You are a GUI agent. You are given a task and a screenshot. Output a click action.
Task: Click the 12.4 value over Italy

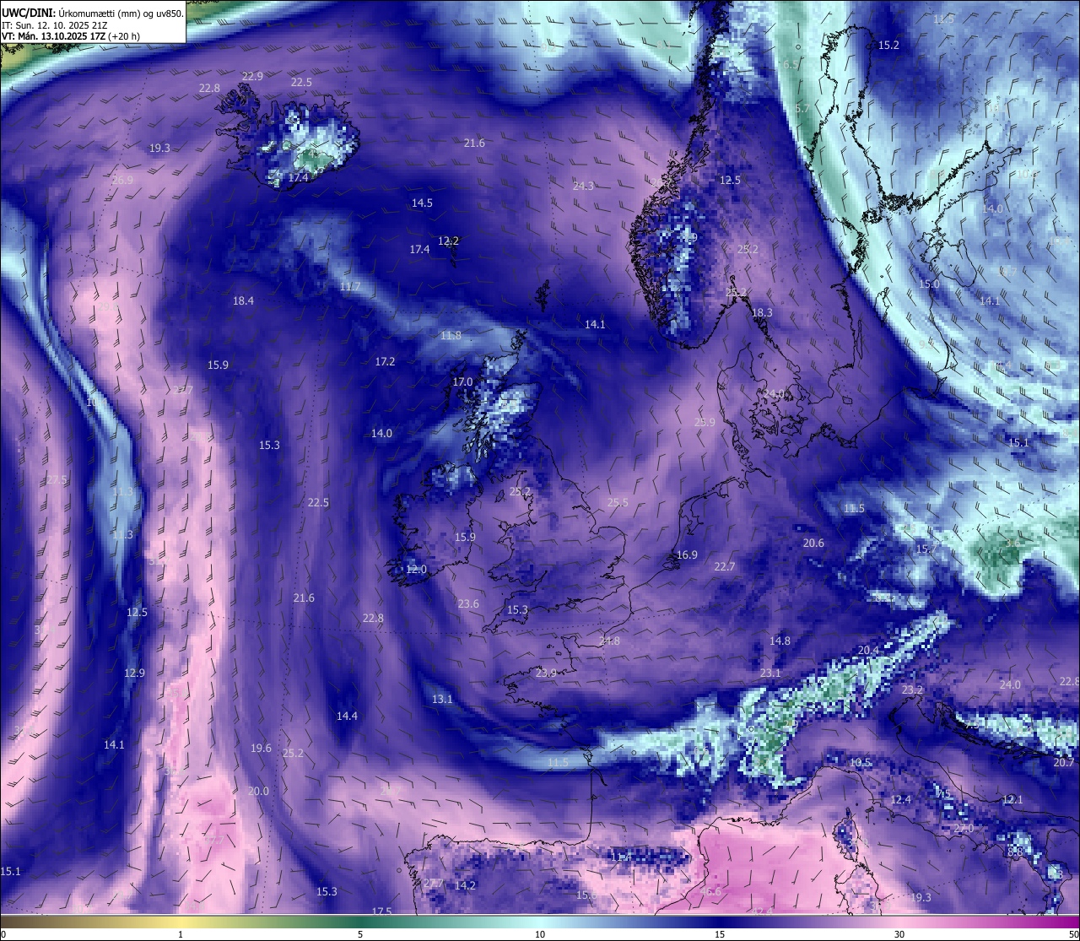click(x=900, y=799)
